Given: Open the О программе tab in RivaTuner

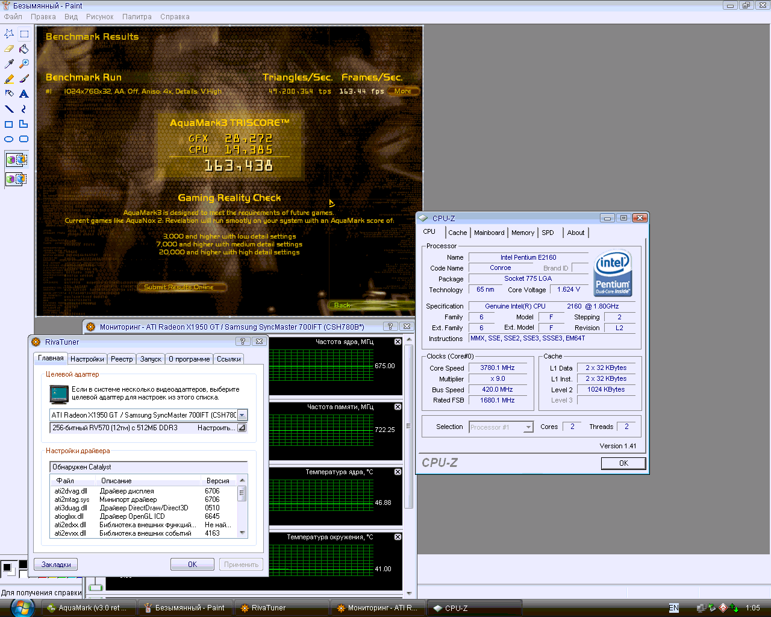Looking at the screenshot, I should pyautogui.click(x=189, y=359).
